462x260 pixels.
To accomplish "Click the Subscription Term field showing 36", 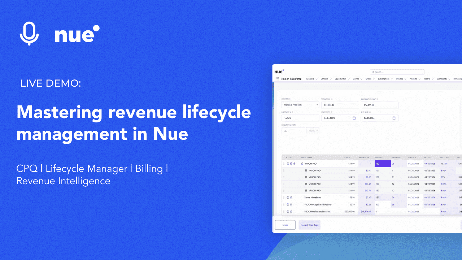I will point(293,131).
